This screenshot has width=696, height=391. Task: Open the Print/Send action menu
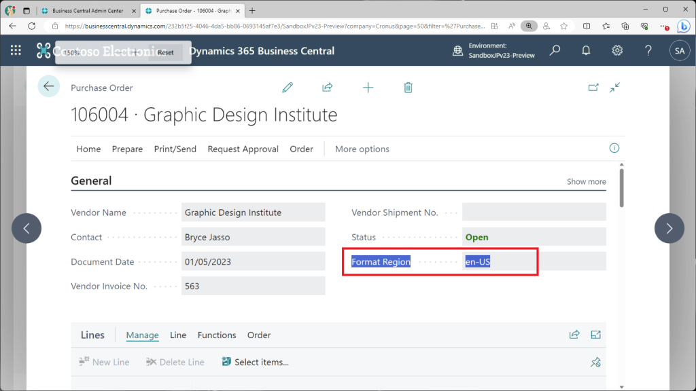[x=175, y=149]
